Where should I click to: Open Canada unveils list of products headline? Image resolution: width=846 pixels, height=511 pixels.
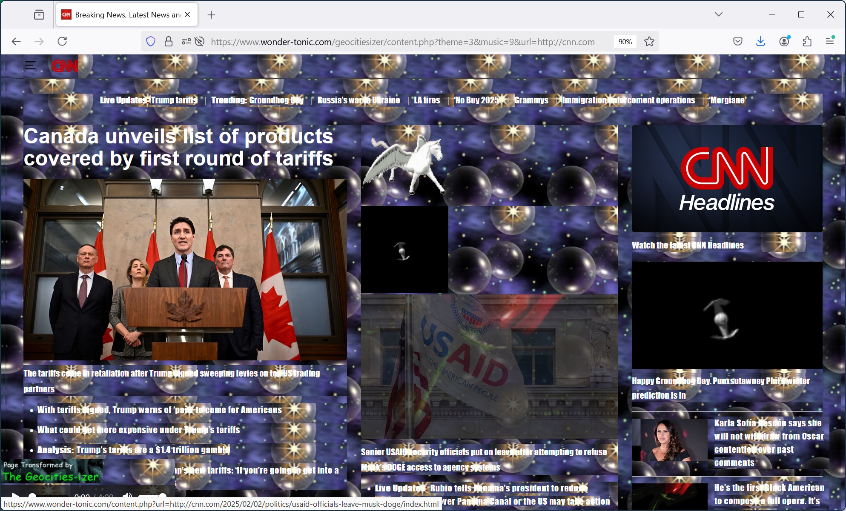coord(178,147)
